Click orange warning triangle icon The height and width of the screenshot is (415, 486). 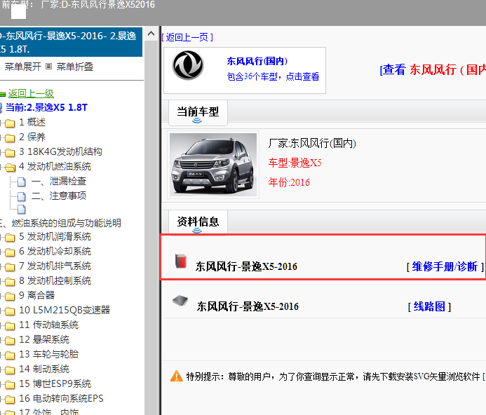pyautogui.click(x=177, y=376)
